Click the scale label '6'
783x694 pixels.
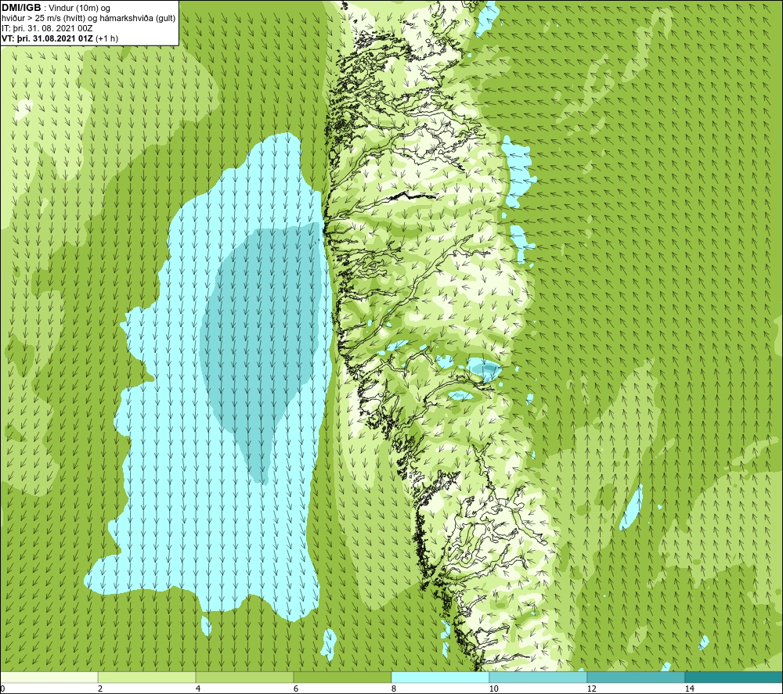pos(296,689)
